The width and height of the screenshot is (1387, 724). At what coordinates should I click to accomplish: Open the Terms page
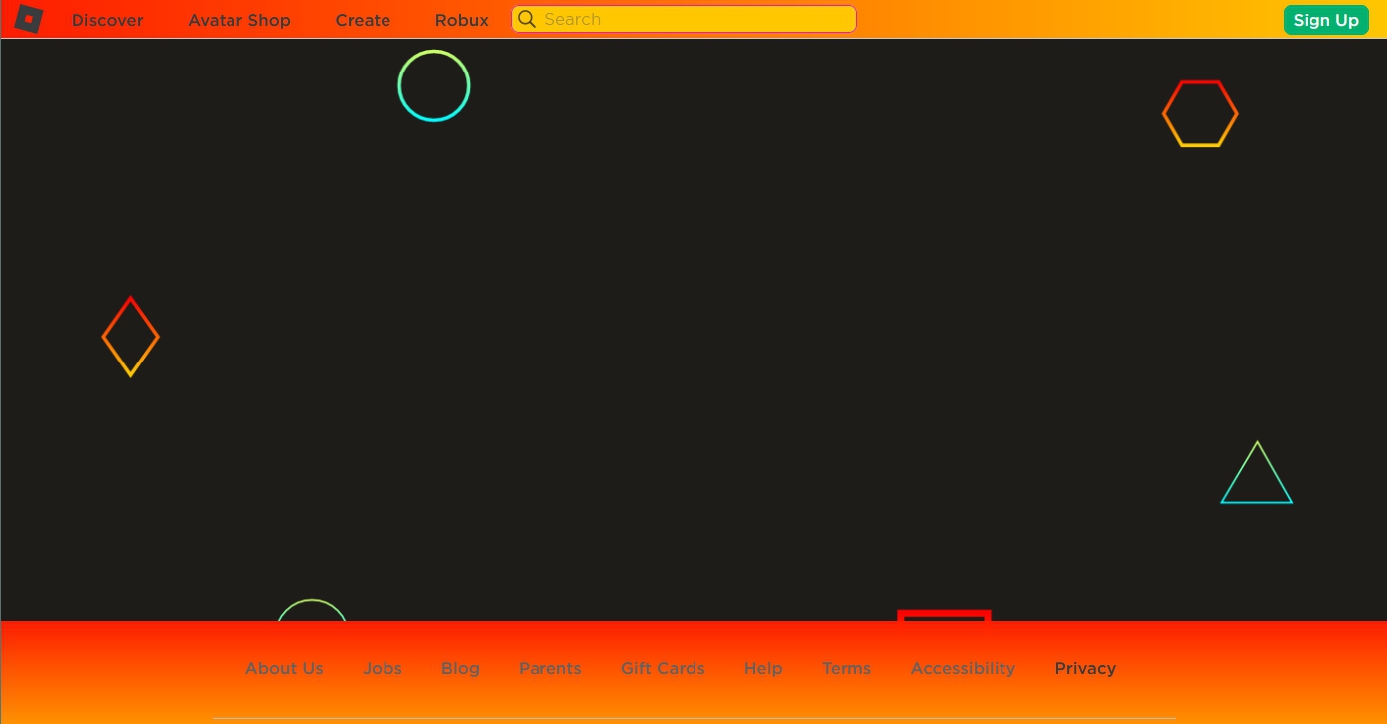click(x=847, y=668)
